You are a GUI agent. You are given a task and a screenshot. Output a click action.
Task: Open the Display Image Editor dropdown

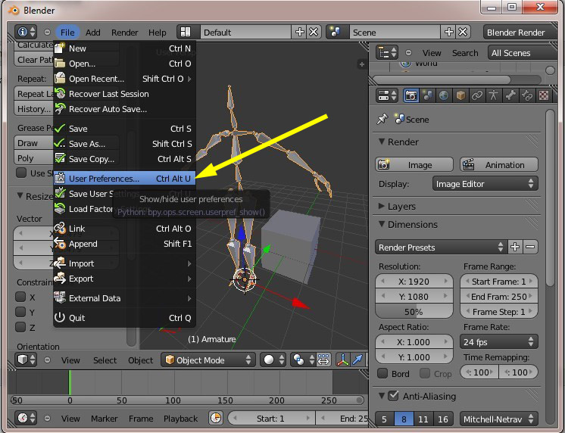(x=485, y=184)
